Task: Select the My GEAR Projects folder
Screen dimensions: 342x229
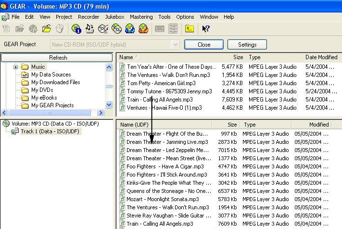Action: 52,105
